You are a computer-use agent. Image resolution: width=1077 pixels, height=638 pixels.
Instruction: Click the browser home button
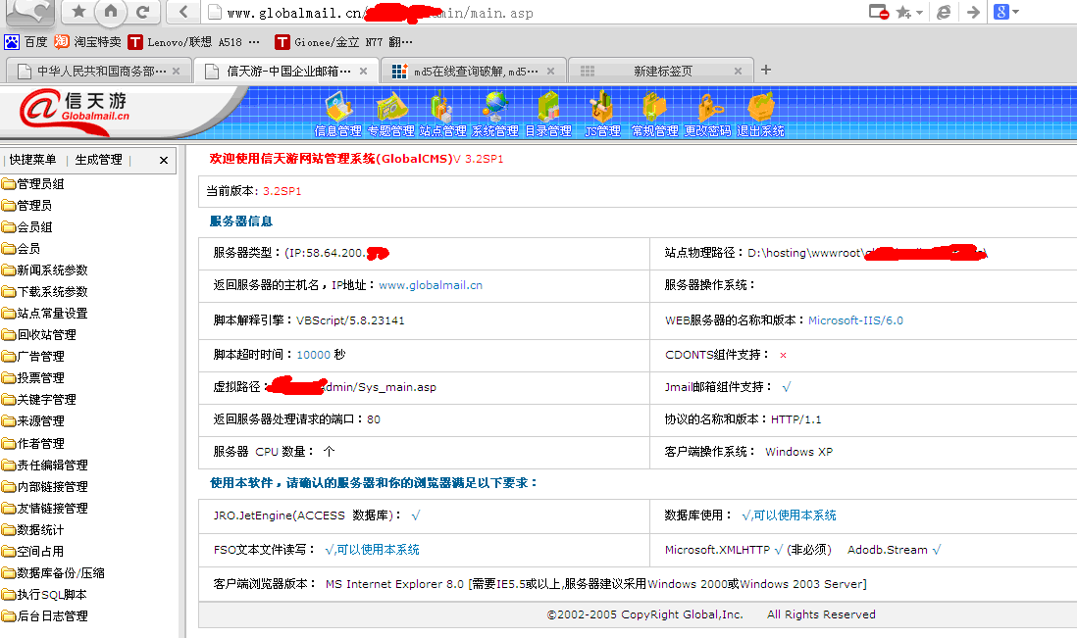point(111,12)
